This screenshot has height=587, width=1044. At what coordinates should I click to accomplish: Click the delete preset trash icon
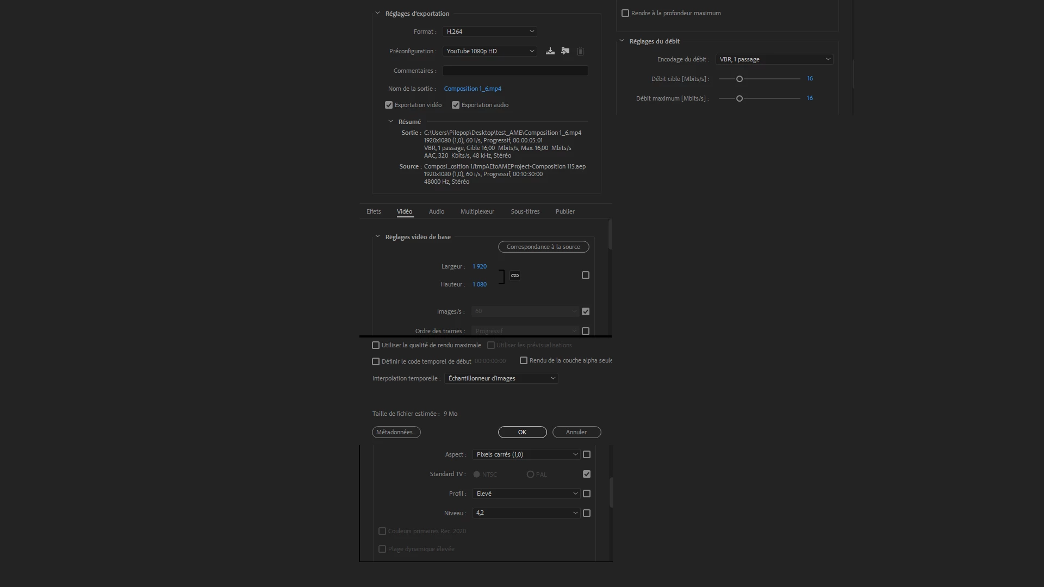pos(580,51)
